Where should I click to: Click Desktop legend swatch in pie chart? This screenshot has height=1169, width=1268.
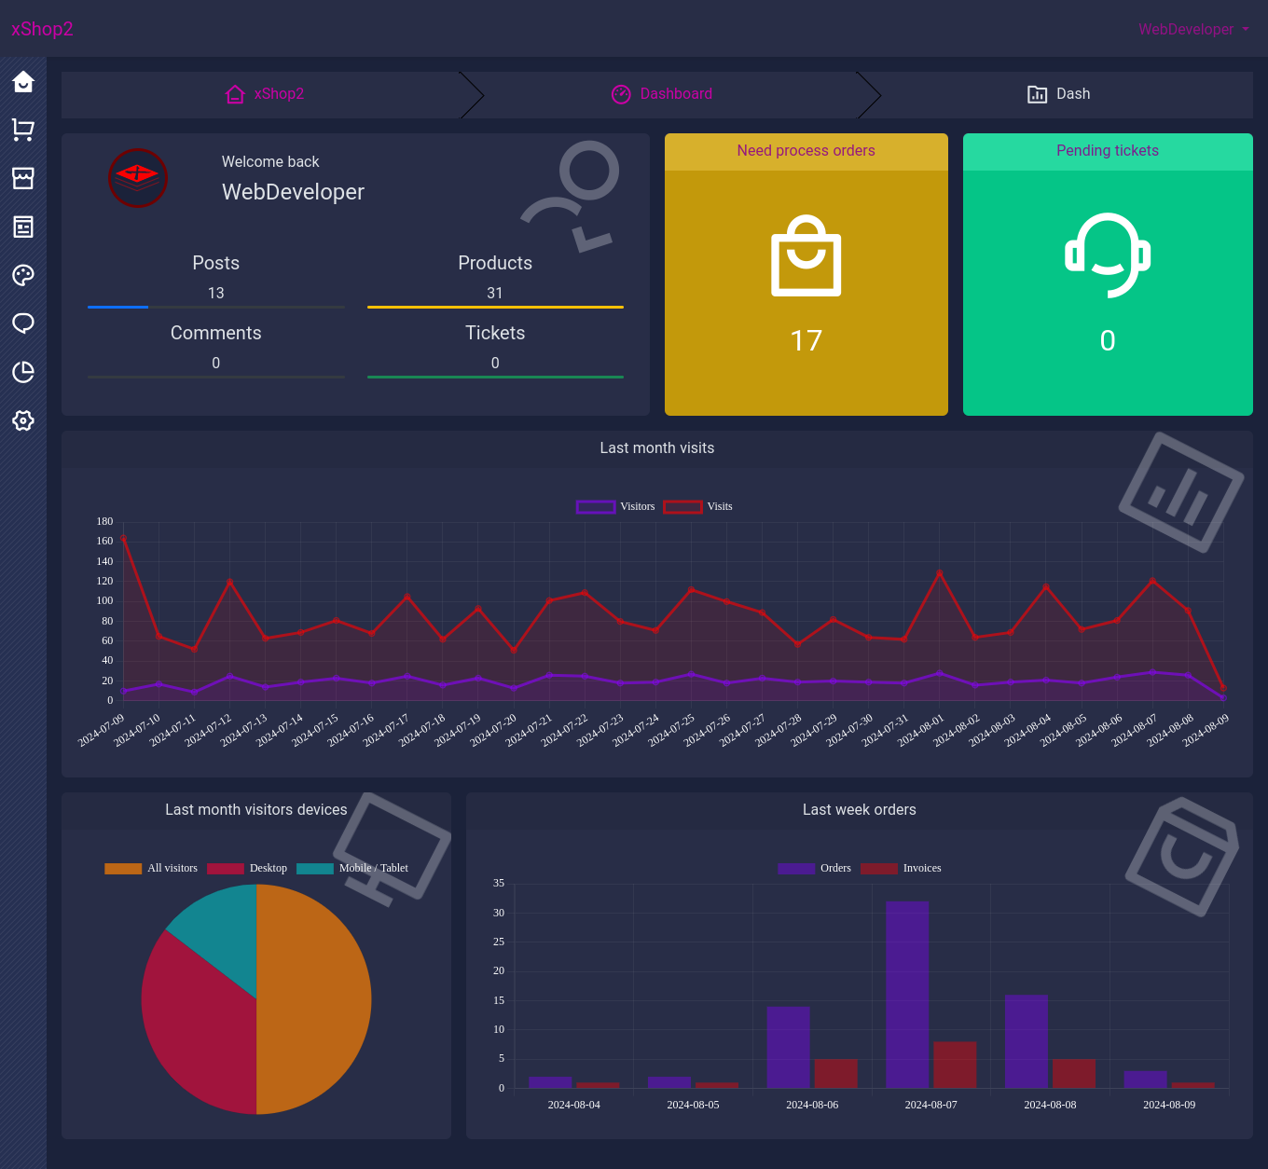point(226,868)
